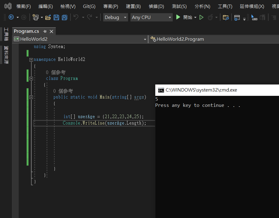Open the new item dropdown arrow
279x218 pixels.
(42, 17)
